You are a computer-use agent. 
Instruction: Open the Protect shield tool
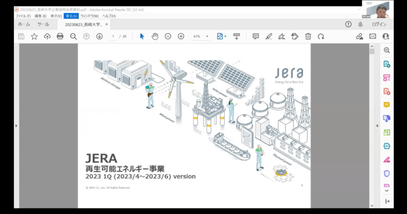click(x=387, y=173)
